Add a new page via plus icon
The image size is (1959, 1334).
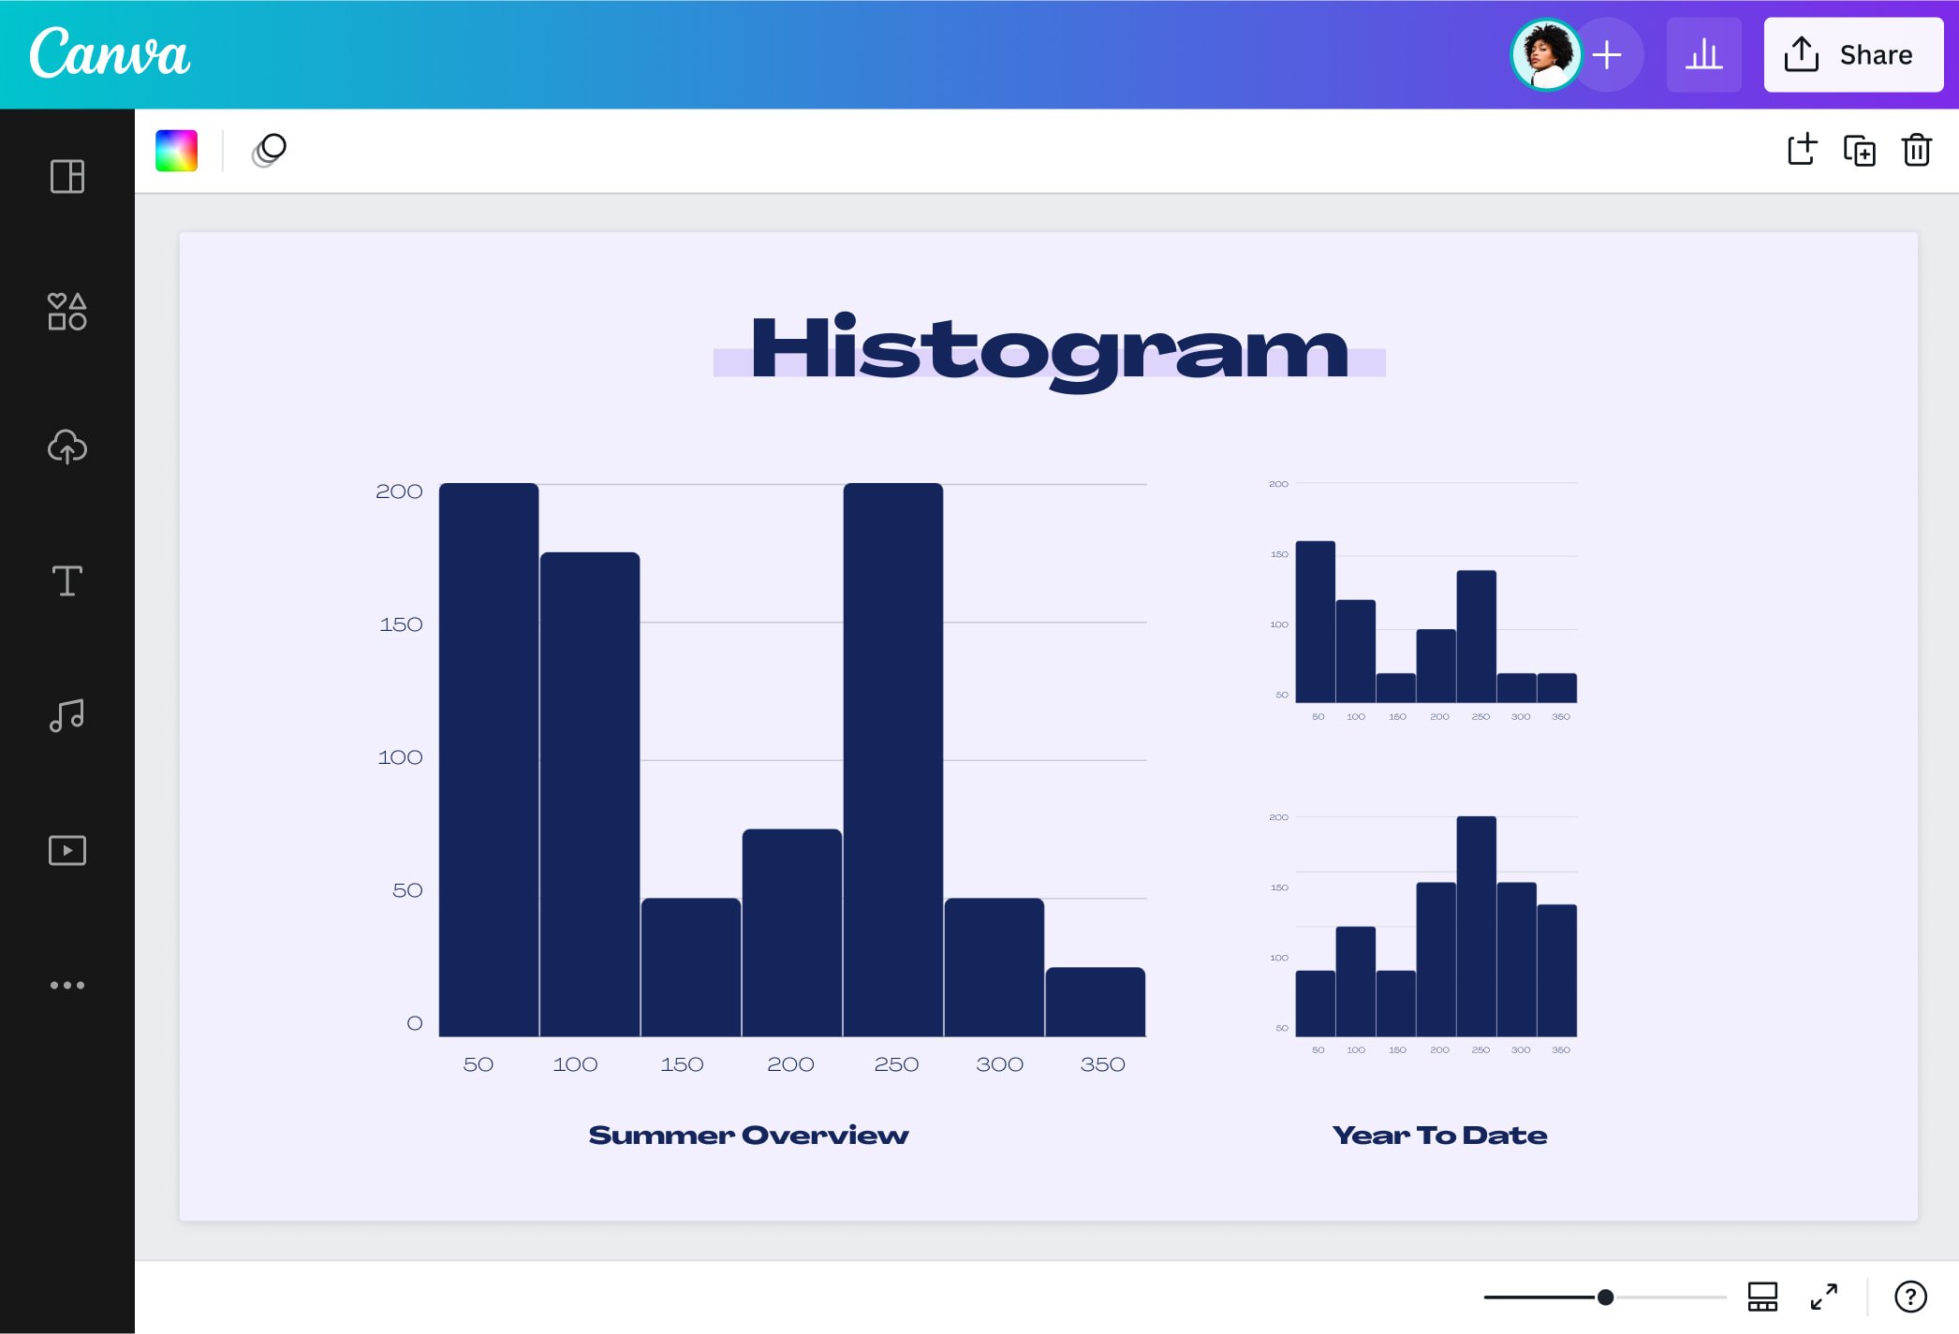[1802, 150]
